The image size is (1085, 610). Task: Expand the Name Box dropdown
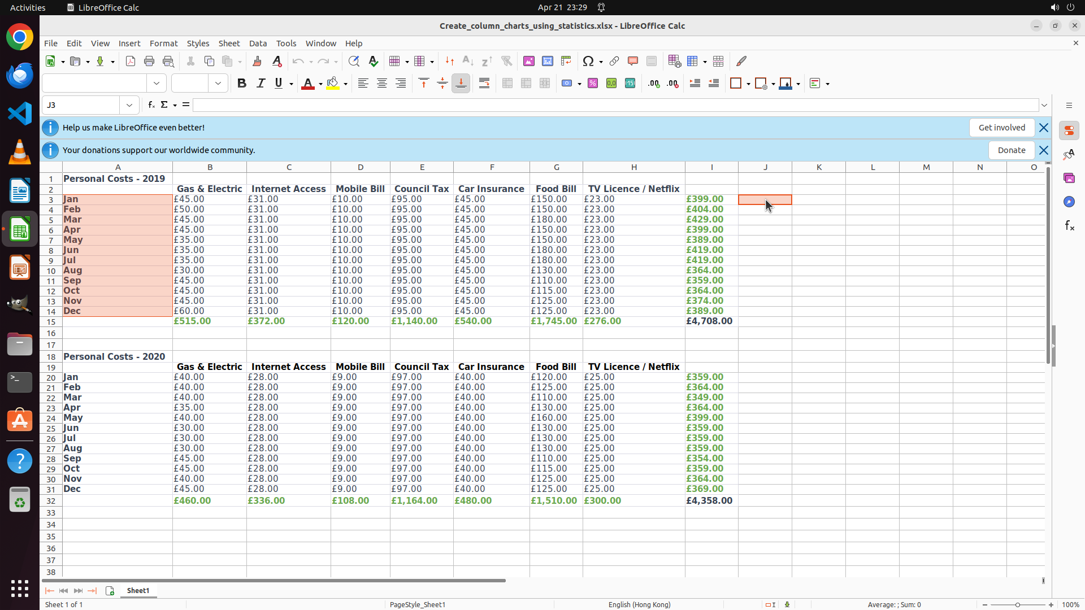point(129,105)
